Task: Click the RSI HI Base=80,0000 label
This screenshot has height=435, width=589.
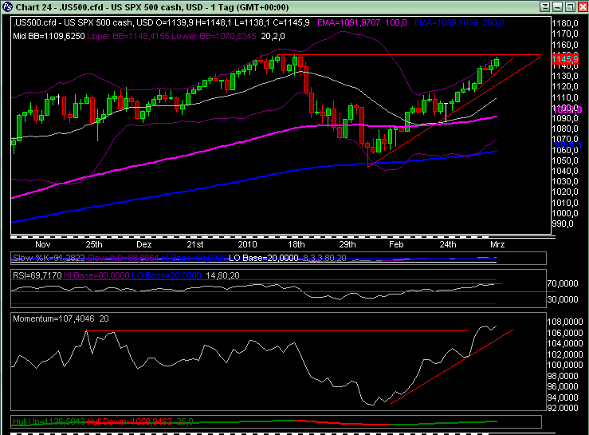Action: [x=97, y=275]
